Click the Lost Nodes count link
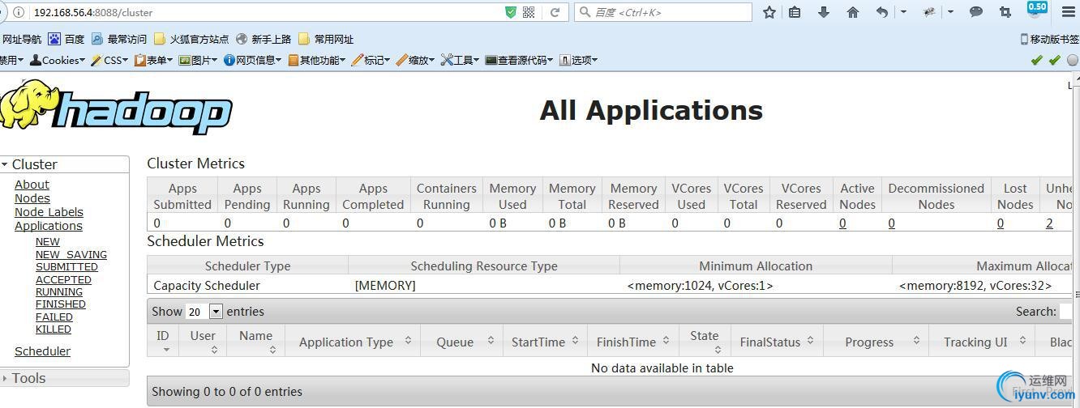Screen dimensions: 1080x408 coord(1001,223)
